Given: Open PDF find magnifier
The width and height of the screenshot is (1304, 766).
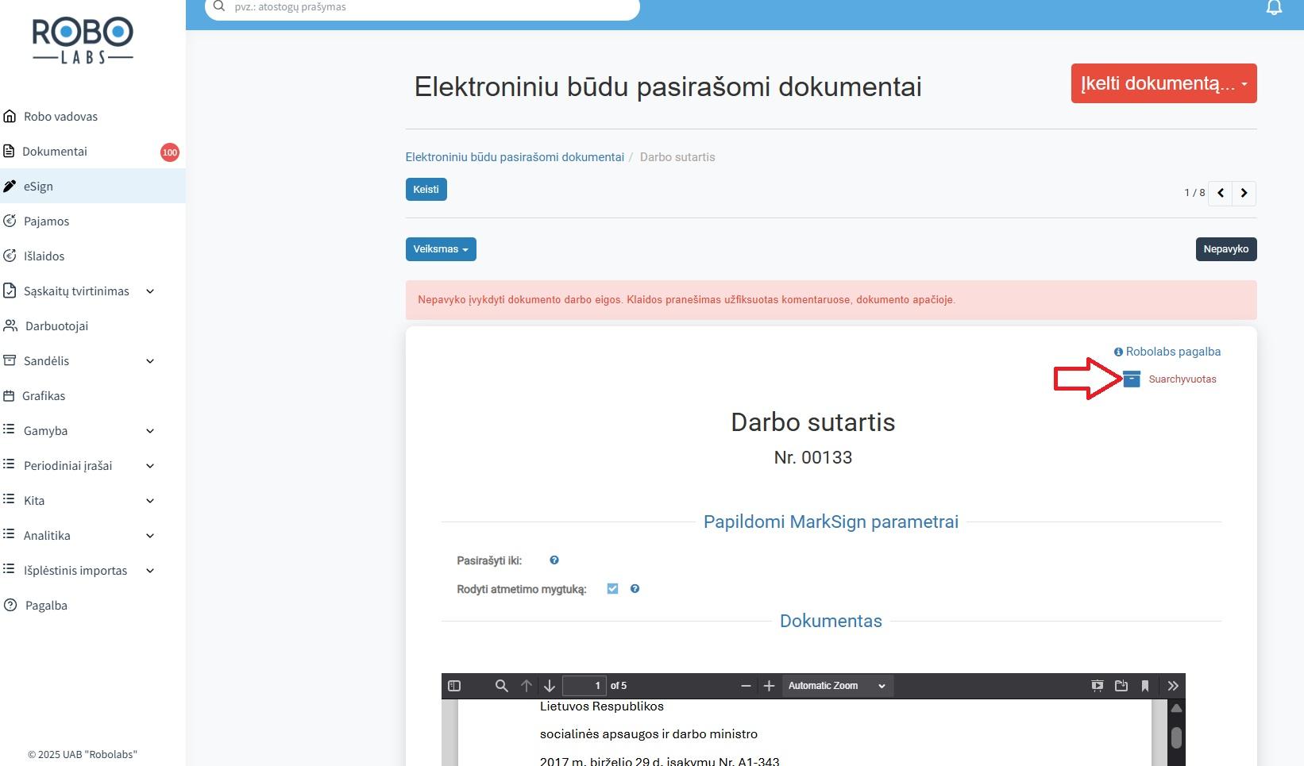Looking at the screenshot, I should click(x=501, y=686).
